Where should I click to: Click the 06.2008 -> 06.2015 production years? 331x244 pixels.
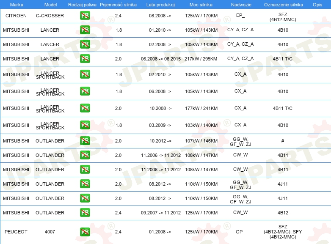pyautogui.click(x=161, y=59)
